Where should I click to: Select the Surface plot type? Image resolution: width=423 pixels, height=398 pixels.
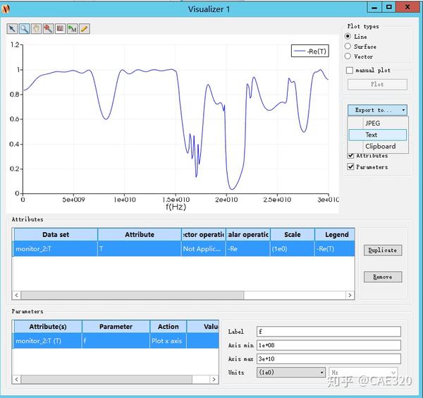point(348,47)
